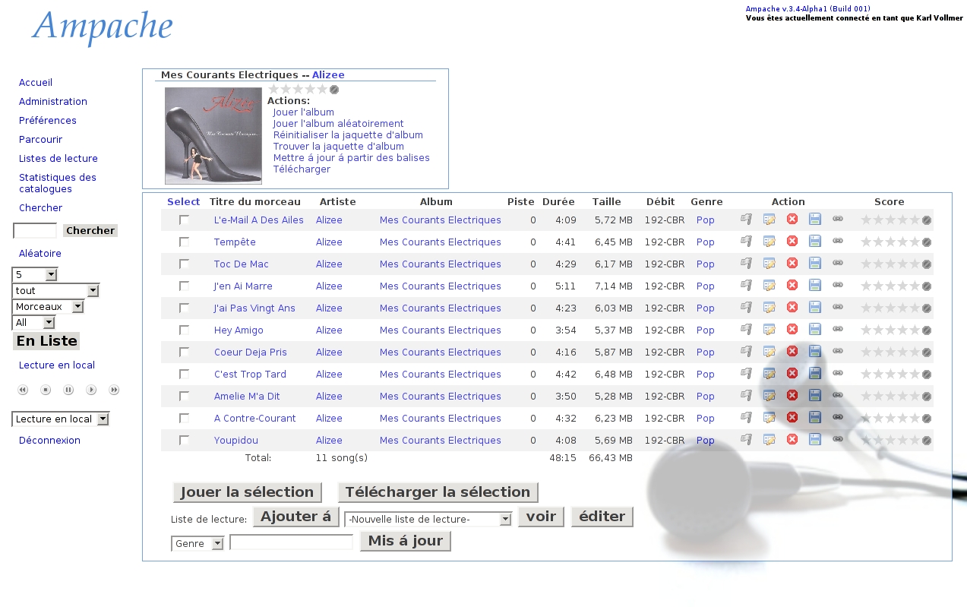The image size is (967, 607).
Task: Click Jouer l'album aléatoirement link
Action: pos(339,123)
